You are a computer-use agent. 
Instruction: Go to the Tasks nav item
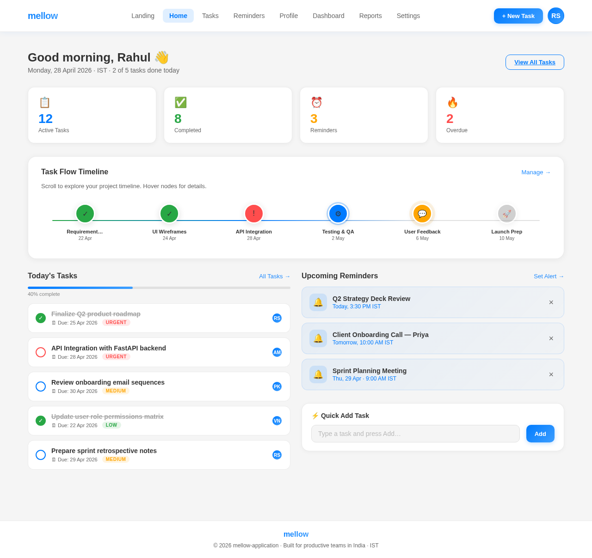[x=210, y=16]
